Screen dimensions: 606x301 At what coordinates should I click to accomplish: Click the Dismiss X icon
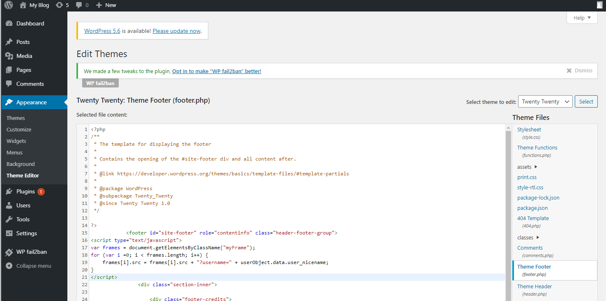pos(569,71)
